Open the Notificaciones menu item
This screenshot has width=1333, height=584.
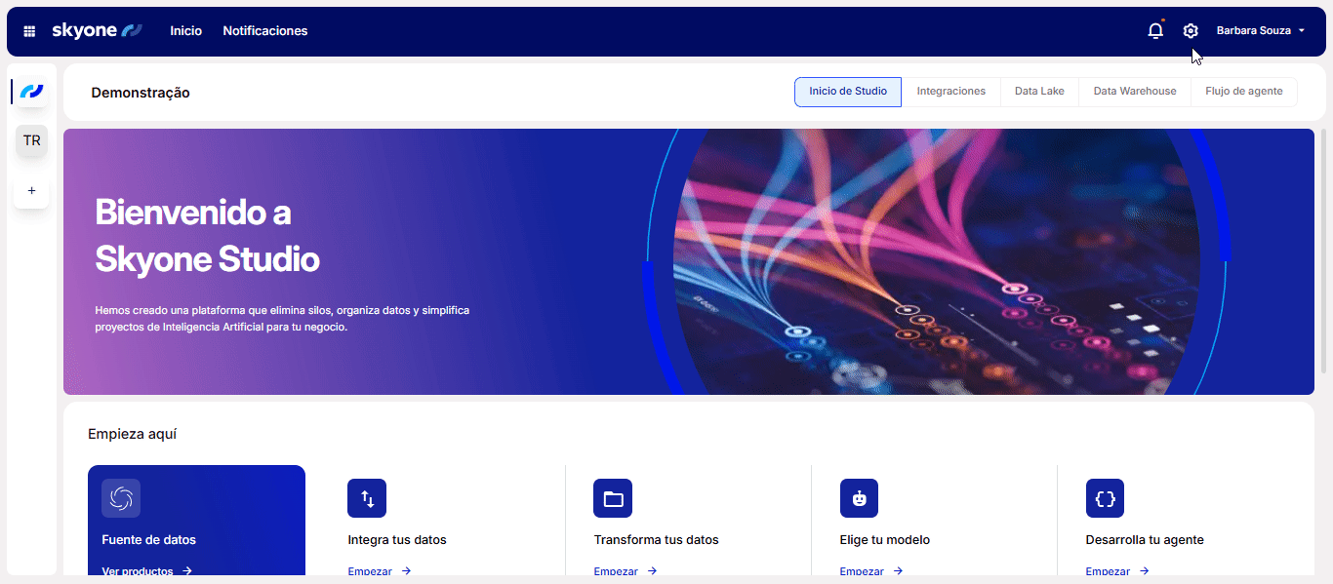[264, 31]
